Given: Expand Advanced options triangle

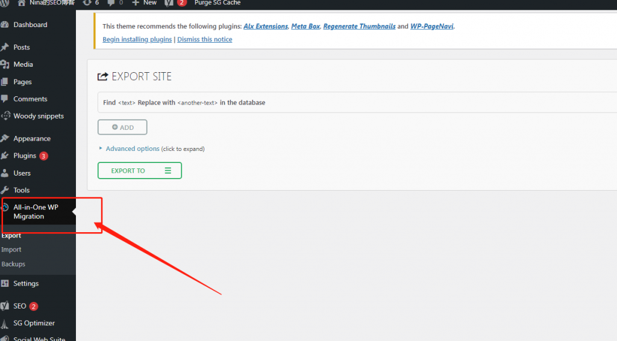Looking at the screenshot, I should 101,148.
